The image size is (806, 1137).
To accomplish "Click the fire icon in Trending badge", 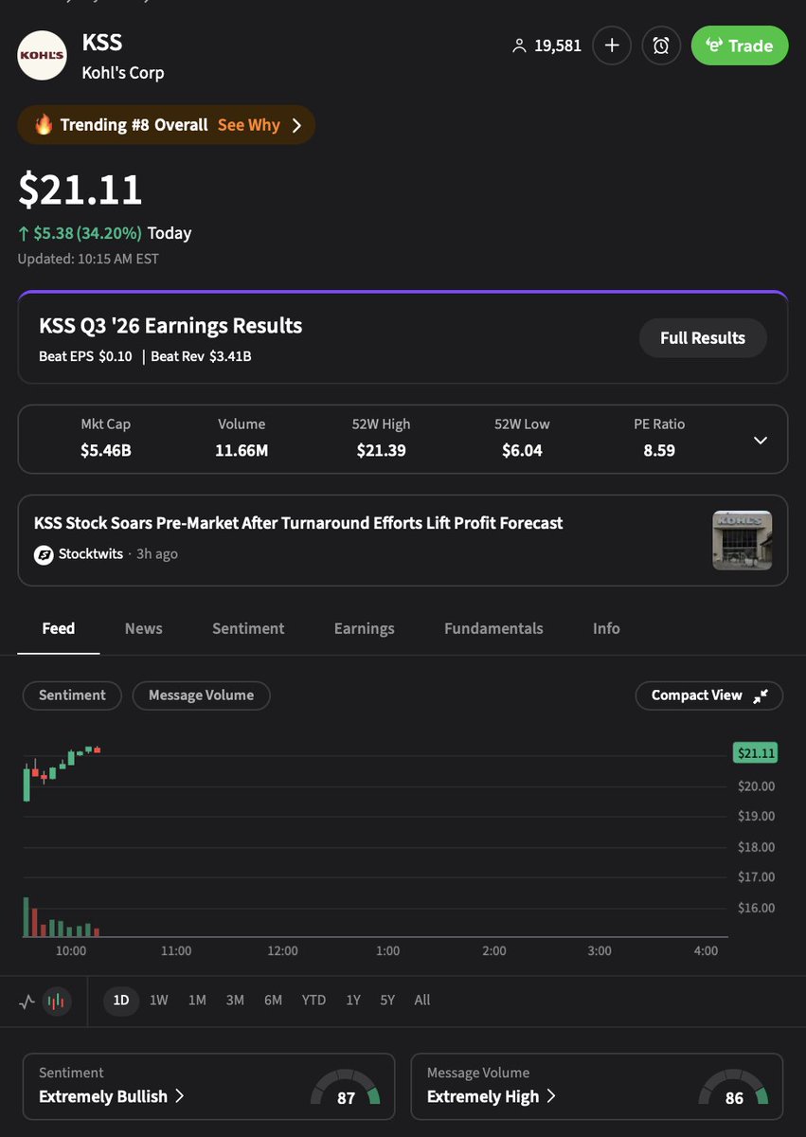I will 43,125.
